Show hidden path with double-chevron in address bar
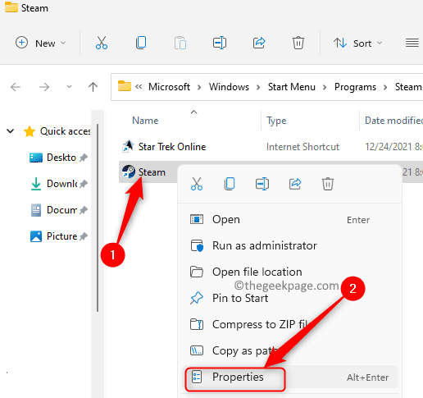Screen dimensions: 423x398 click(x=139, y=87)
